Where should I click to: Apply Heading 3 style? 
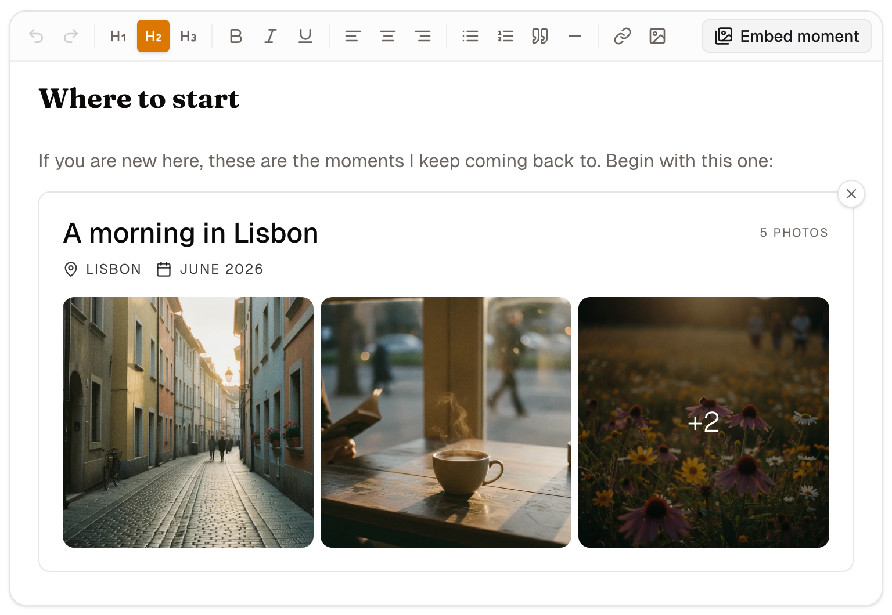coord(188,36)
